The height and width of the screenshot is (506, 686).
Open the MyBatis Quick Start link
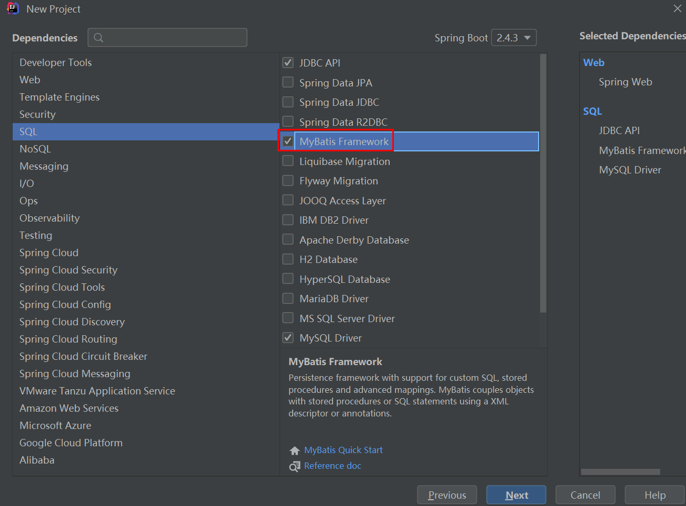tap(344, 450)
